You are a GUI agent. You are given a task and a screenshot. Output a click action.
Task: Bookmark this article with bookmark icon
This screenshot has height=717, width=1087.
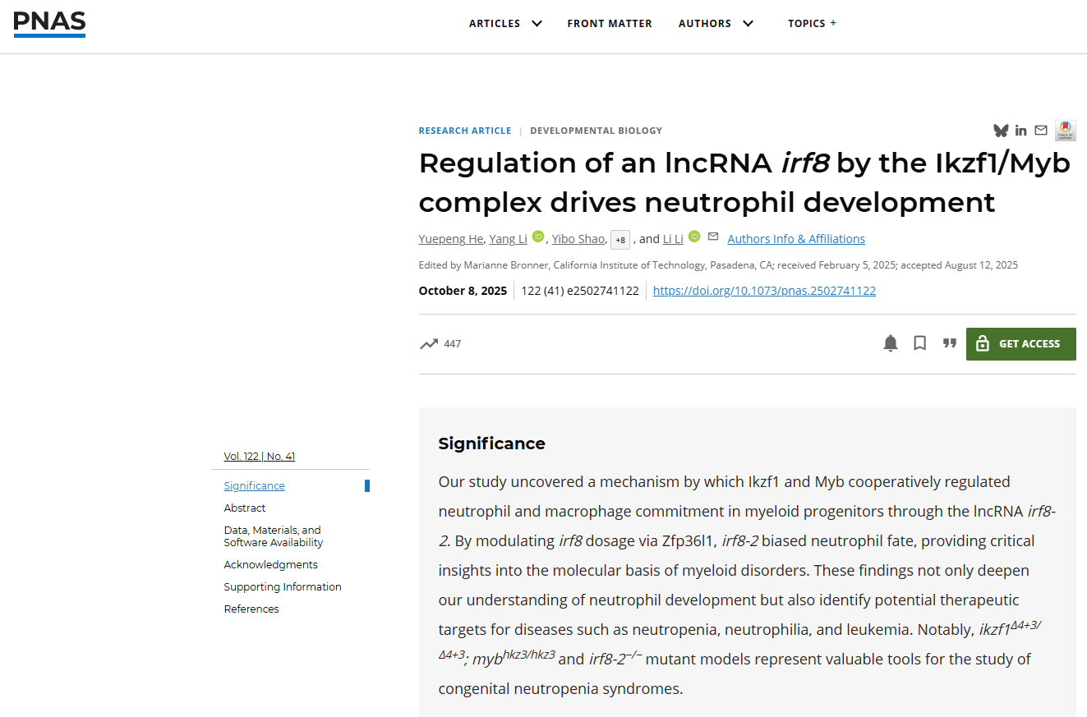click(x=920, y=343)
